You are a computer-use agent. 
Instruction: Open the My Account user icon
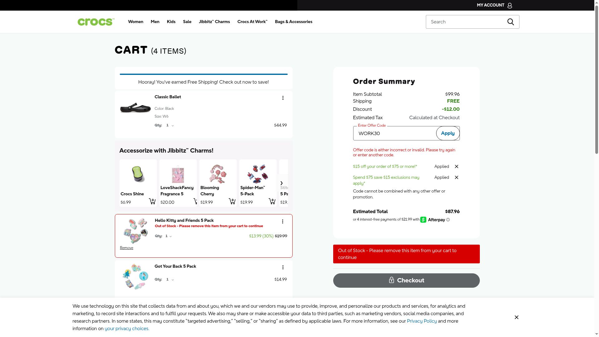pos(509,5)
